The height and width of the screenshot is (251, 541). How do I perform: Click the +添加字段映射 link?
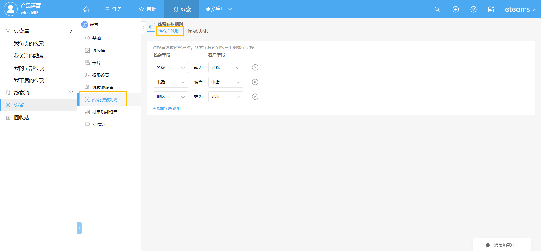click(167, 109)
